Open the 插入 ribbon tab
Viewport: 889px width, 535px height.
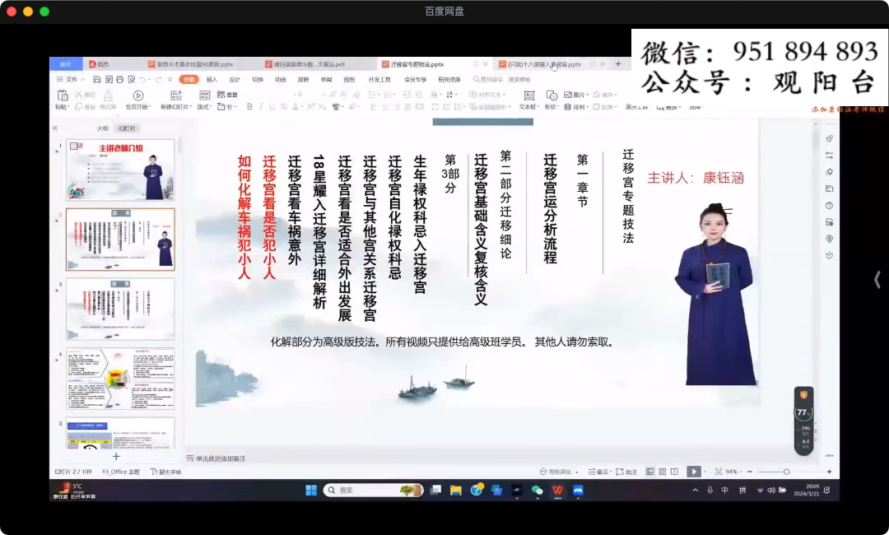pyautogui.click(x=212, y=79)
